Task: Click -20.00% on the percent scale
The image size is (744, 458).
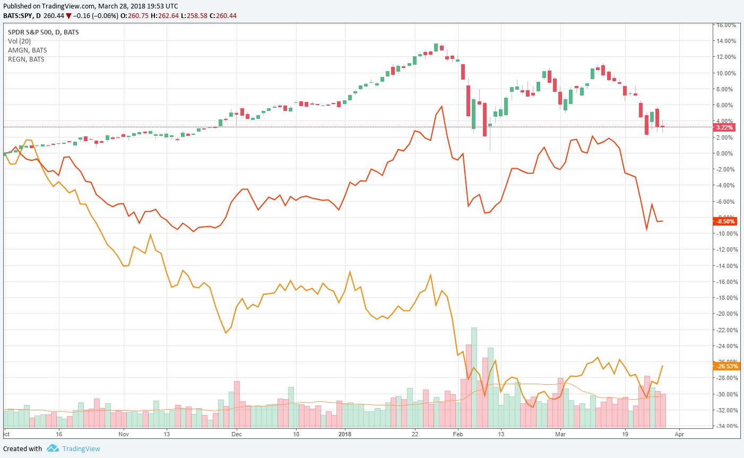Action: [725, 314]
